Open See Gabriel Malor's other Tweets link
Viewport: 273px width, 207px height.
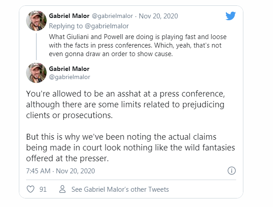pyautogui.click(x=120, y=189)
